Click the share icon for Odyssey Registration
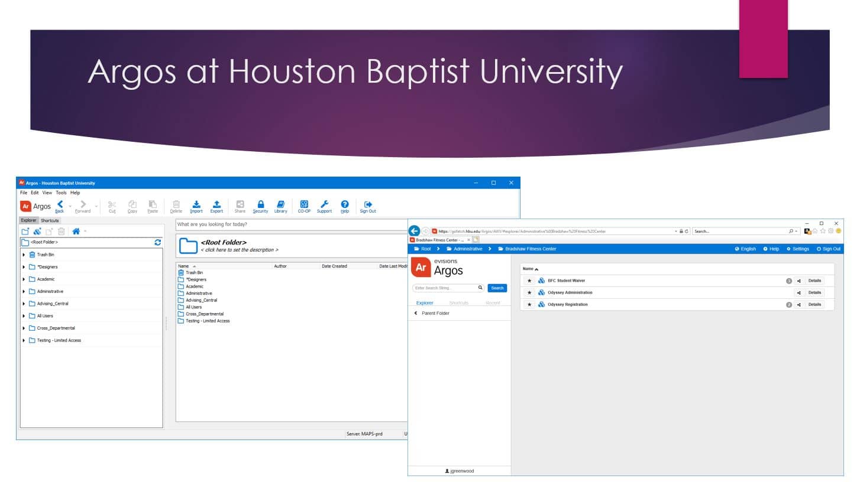860x482 pixels. (799, 304)
